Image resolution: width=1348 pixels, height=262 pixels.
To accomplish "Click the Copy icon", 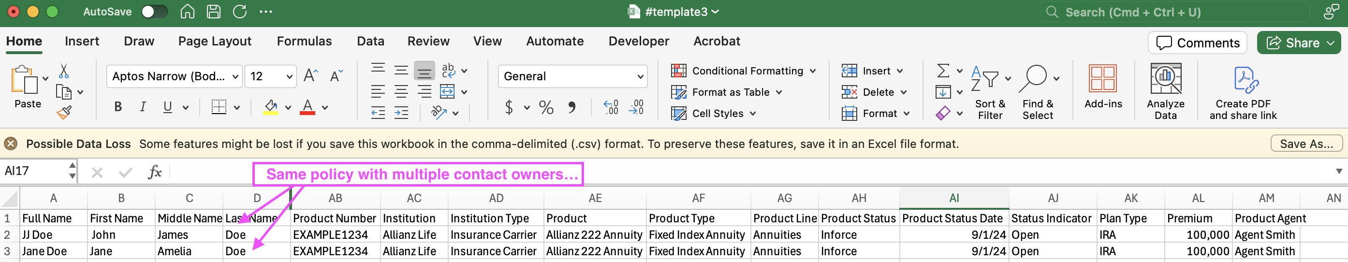I will coord(64,92).
